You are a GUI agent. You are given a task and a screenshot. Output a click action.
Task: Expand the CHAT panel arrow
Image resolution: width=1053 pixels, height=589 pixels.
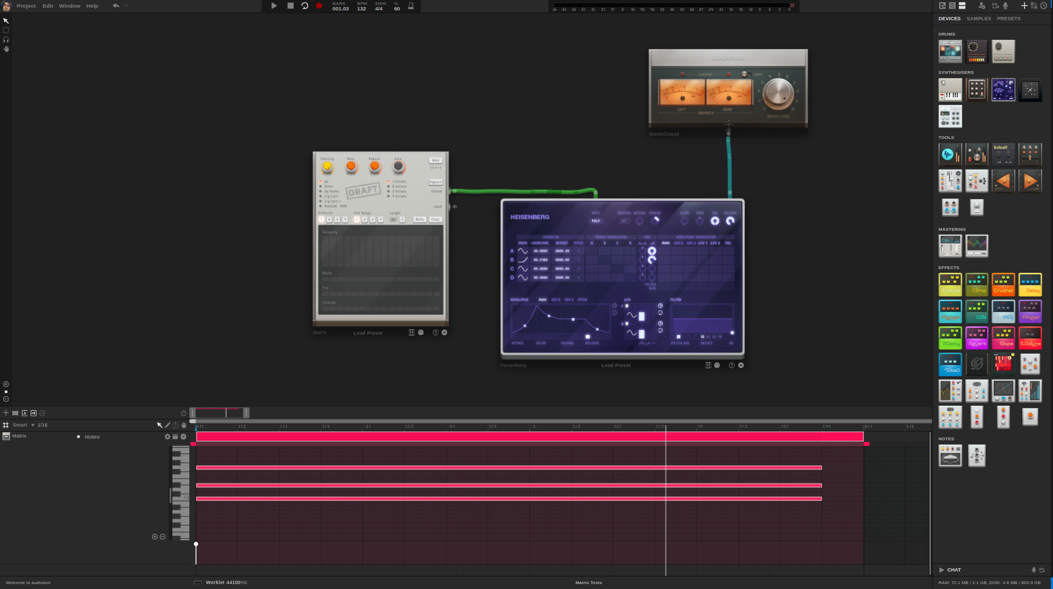[941, 570]
